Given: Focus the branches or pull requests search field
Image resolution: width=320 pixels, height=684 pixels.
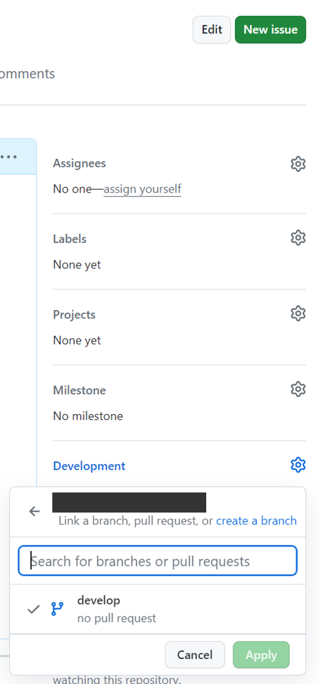Looking at the screenshot, I should click(x=158, y=561).
